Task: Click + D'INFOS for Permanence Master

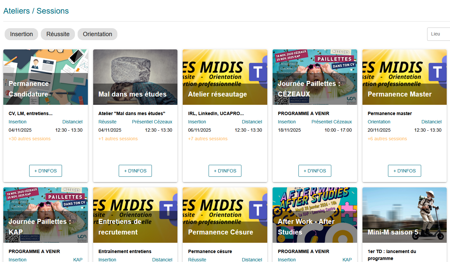Action: point(404,171)
